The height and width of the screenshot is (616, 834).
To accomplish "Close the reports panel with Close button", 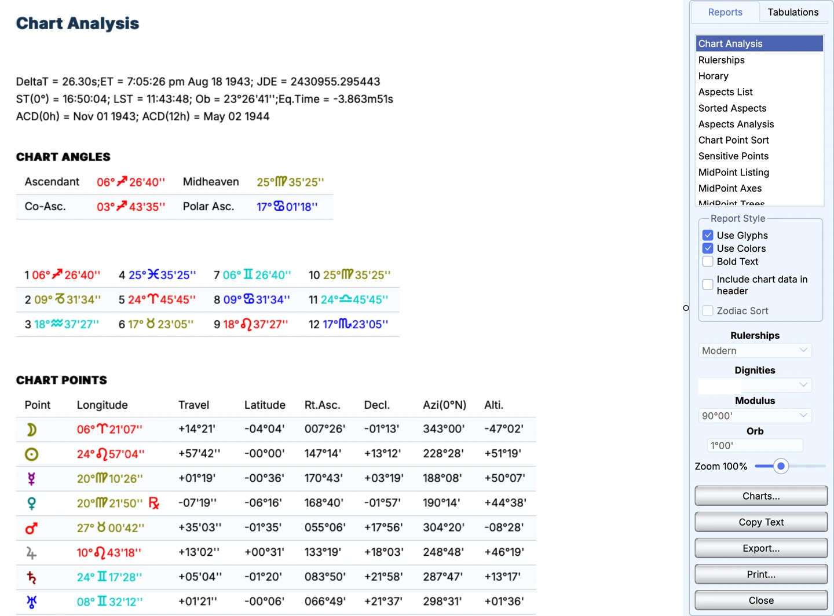I will pyautogui.click(x=761, y=600).
